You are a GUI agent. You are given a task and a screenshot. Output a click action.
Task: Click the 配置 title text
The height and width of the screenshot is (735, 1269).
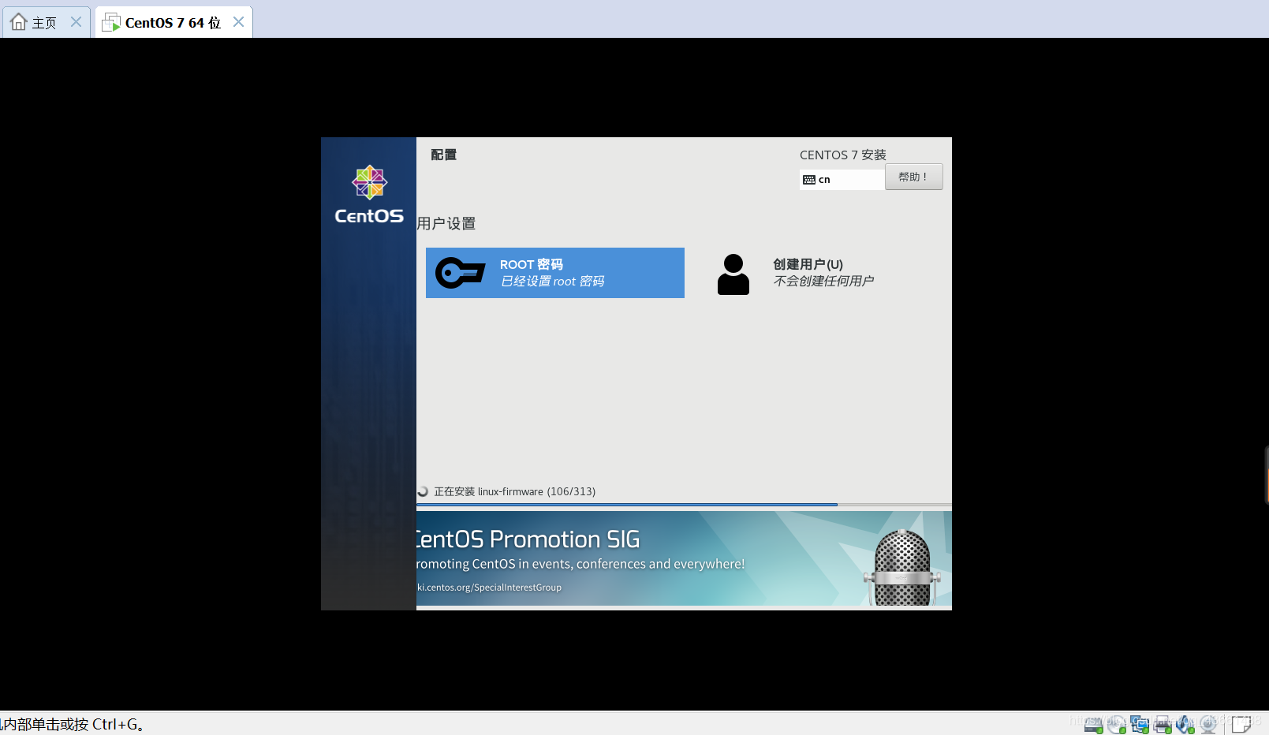pos(444,155)
